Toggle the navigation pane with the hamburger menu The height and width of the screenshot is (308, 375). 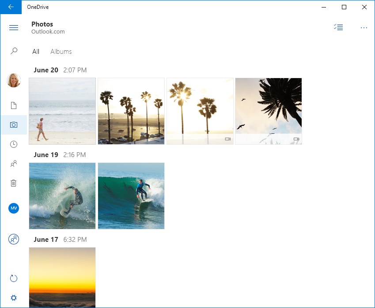[13, 27]
